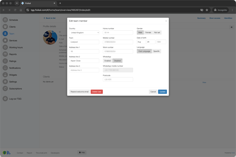Open the birth year dropdown
The image size is (236, 157).
(161, 42)
